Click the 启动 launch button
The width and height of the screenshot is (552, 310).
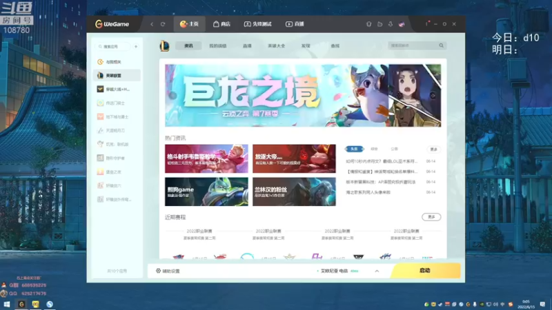425,271
